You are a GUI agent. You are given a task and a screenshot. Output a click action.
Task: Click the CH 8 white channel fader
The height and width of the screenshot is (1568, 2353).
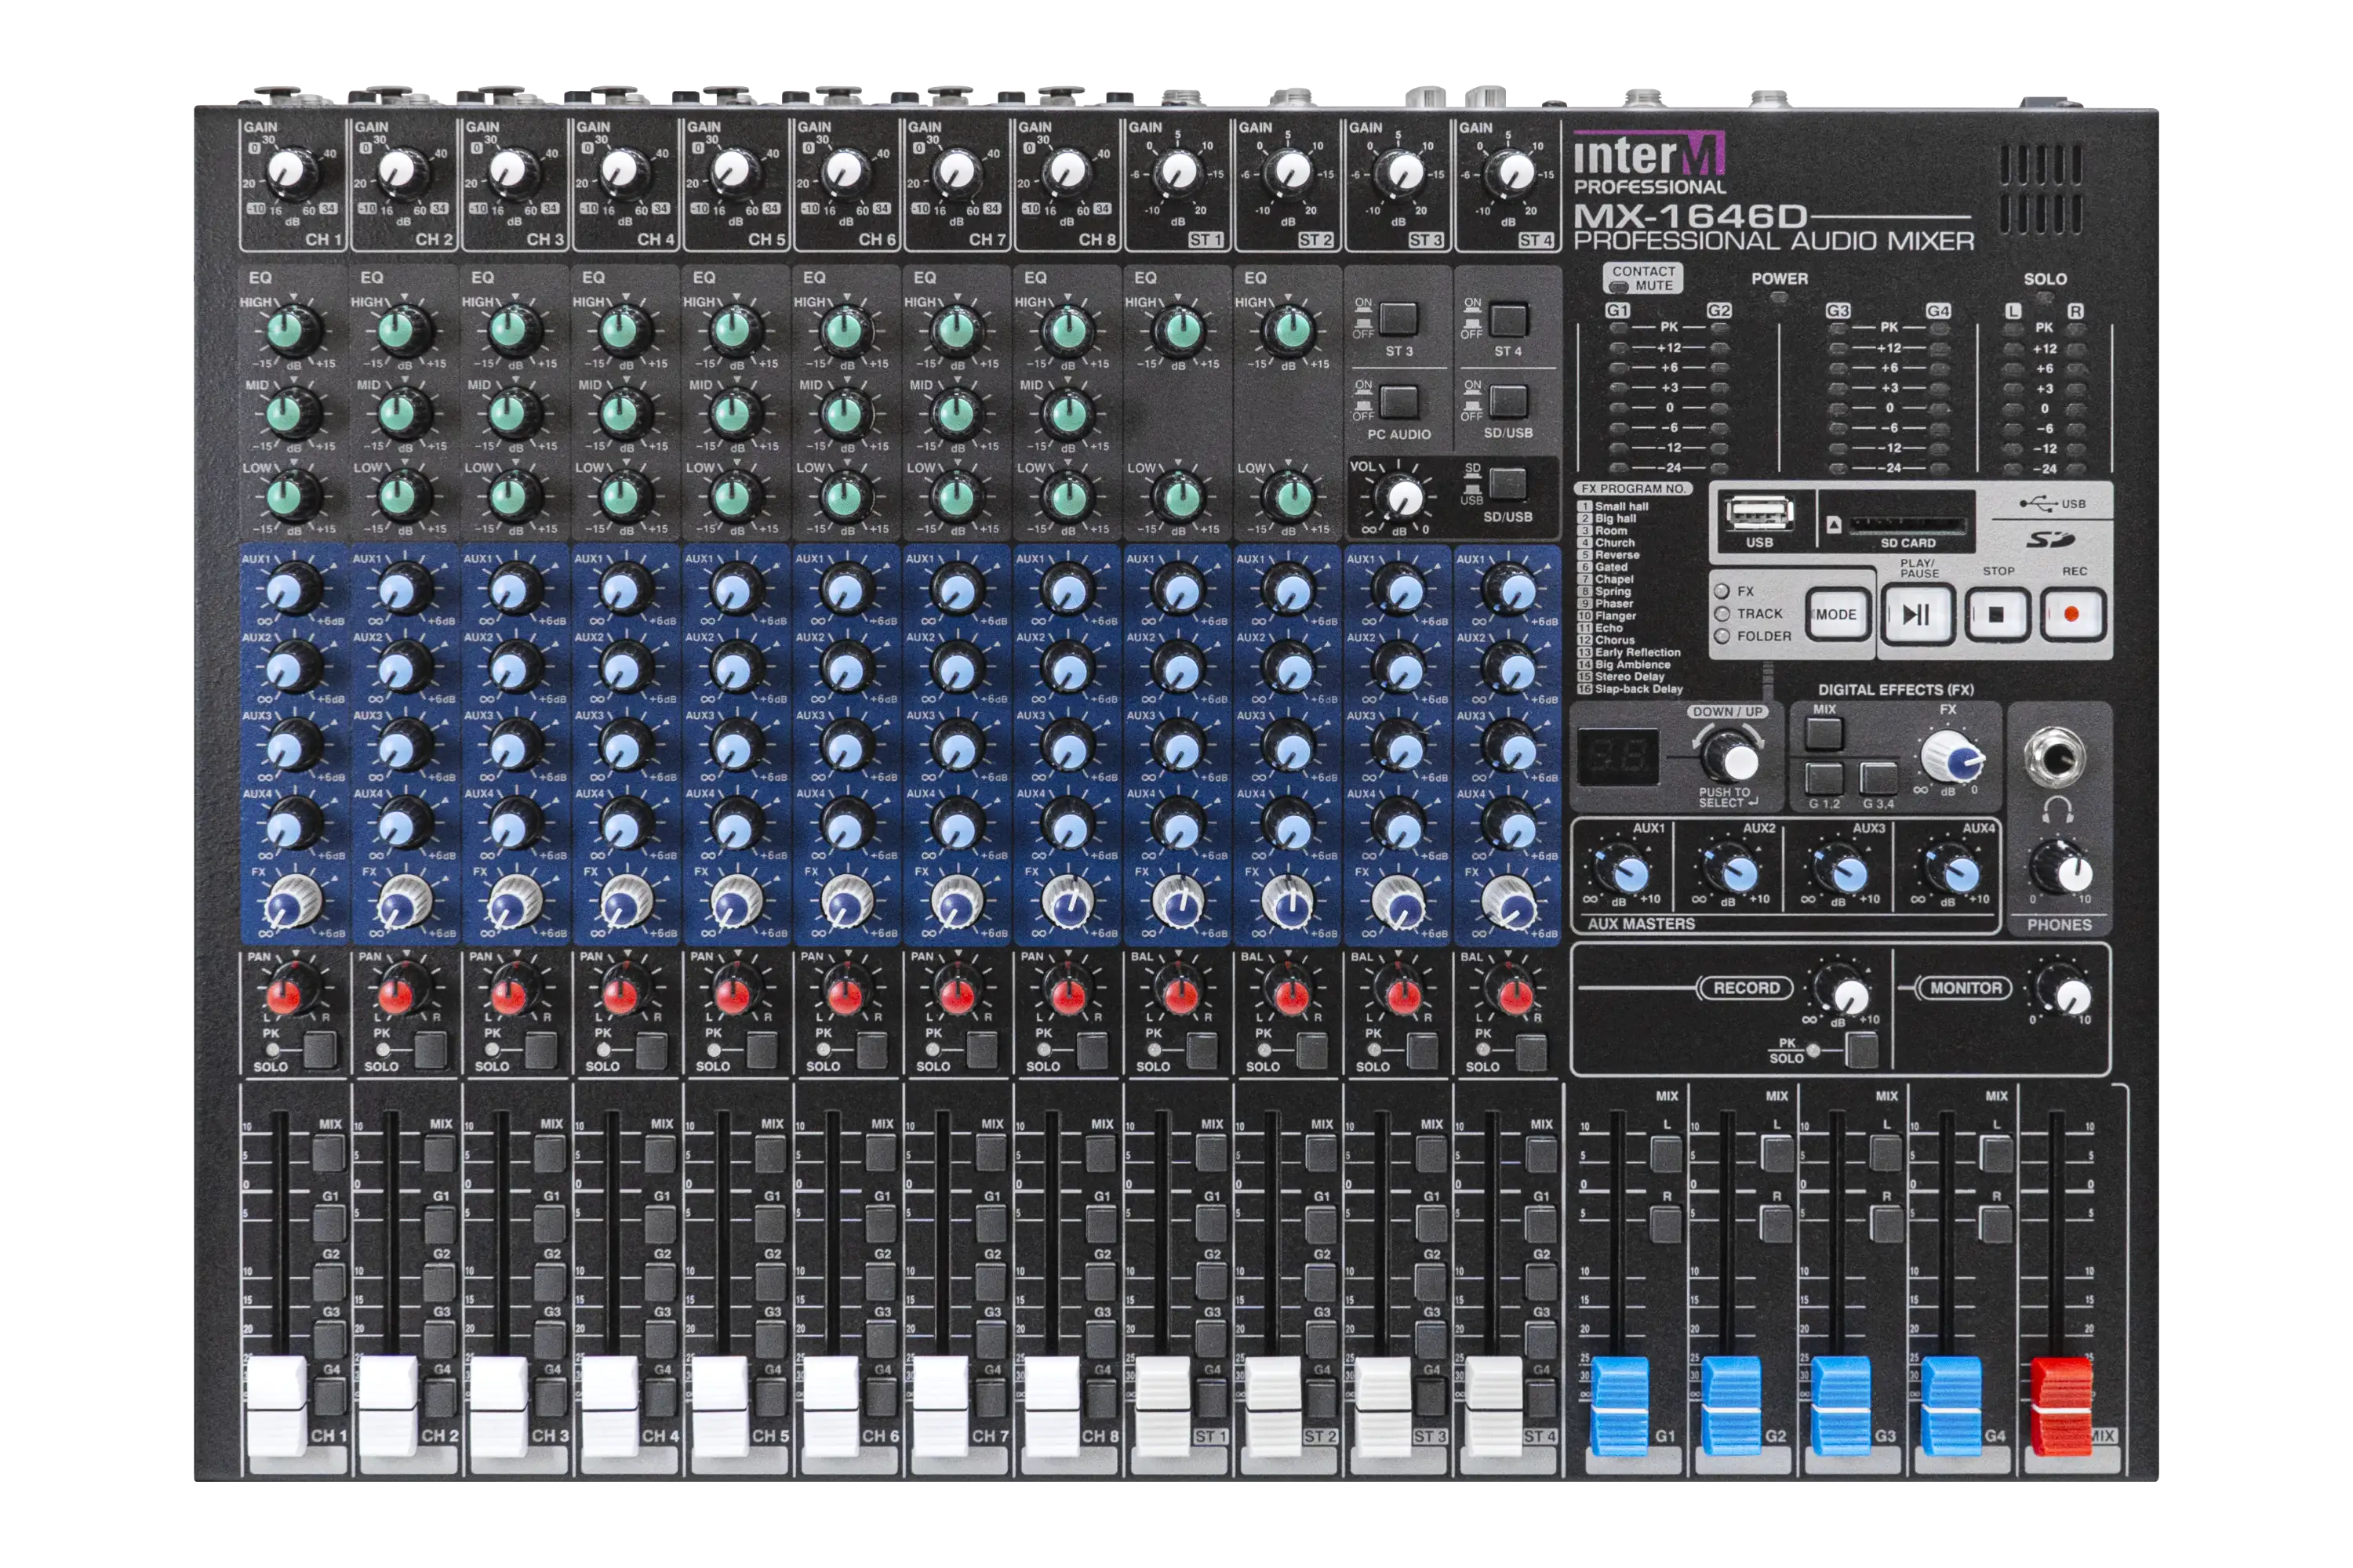click(x=1052, y=1406)
